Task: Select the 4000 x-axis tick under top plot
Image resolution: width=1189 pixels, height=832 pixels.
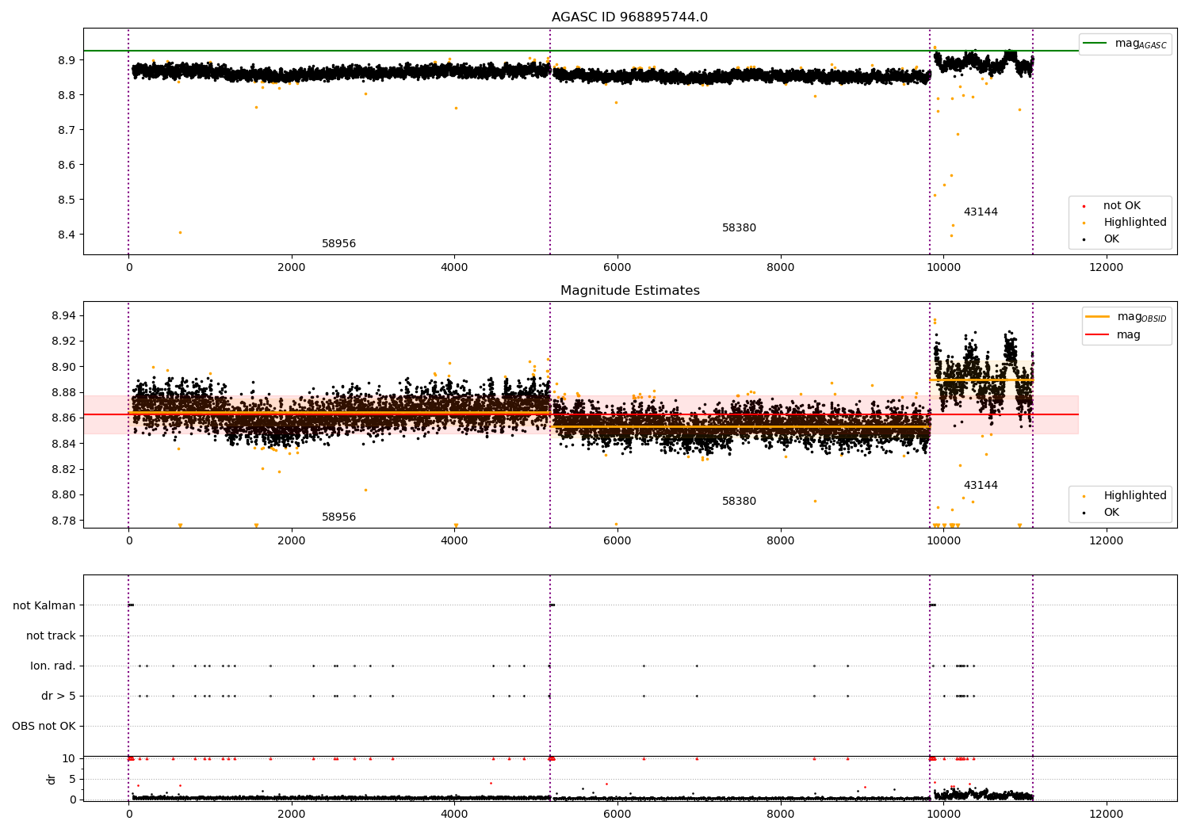Action: (454, 268)
